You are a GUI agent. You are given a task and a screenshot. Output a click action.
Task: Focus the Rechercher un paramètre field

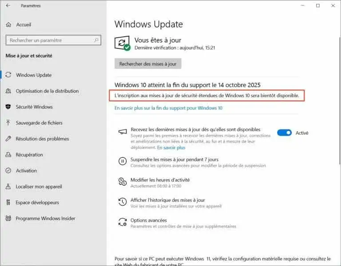pos(53,40)
